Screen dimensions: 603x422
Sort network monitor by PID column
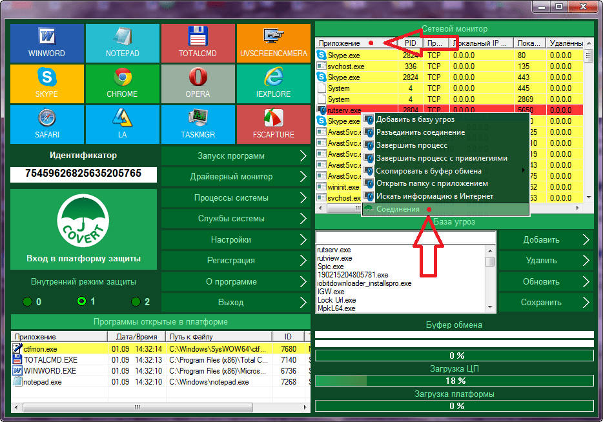[411, 43]
